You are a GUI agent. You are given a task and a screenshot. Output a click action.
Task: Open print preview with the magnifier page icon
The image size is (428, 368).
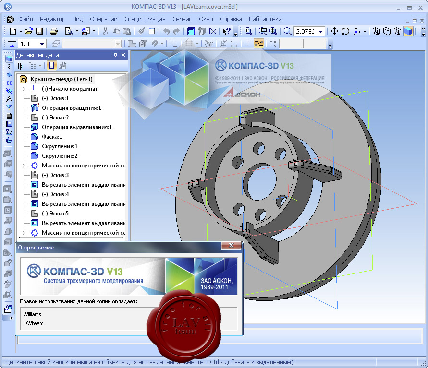[x=69, y=31]
